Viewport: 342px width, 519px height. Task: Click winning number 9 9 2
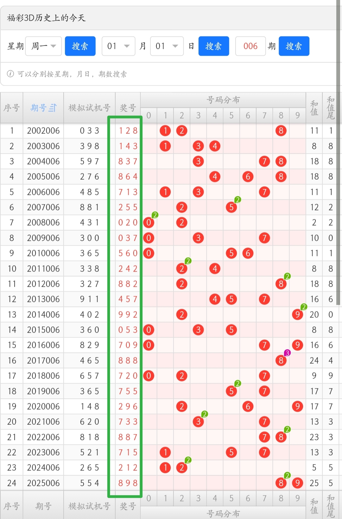pos(128,315)
